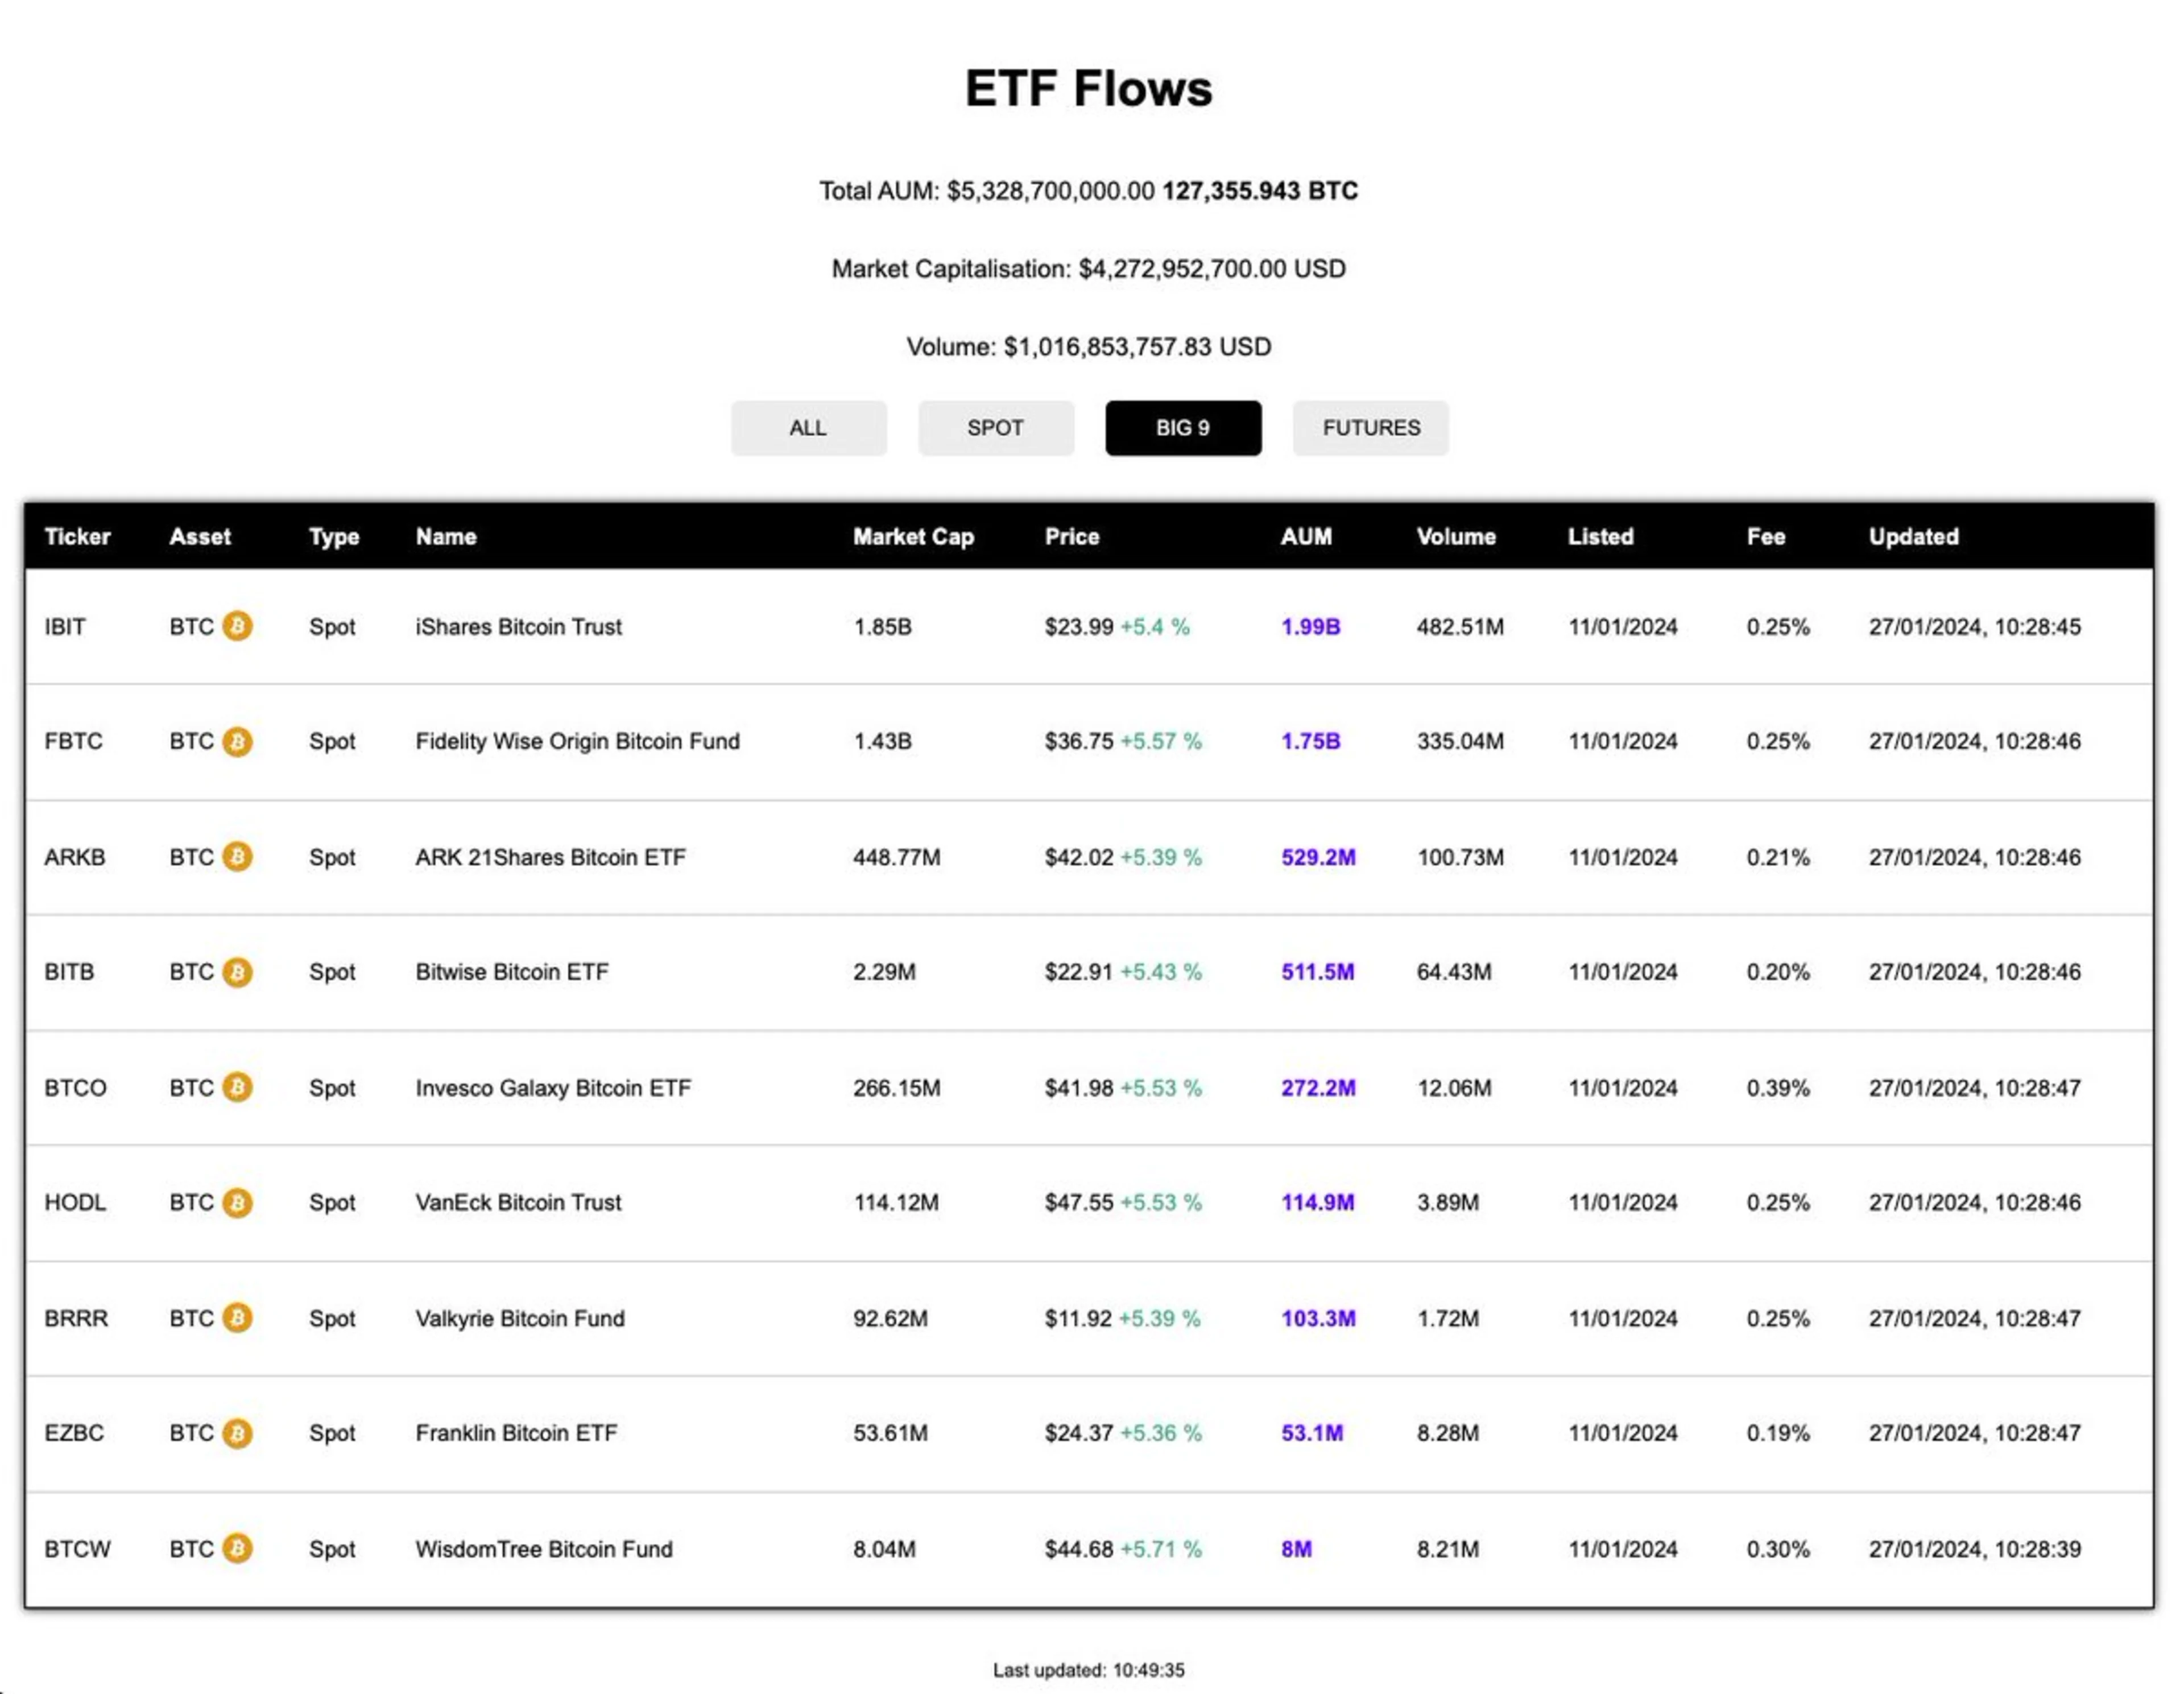Click the green +5.39 % change for ARKB
Viewport: 2184px width, 1694px height.
point(1160,857)
